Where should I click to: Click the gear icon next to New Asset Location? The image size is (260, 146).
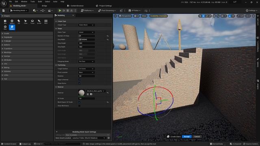point(108,138)
